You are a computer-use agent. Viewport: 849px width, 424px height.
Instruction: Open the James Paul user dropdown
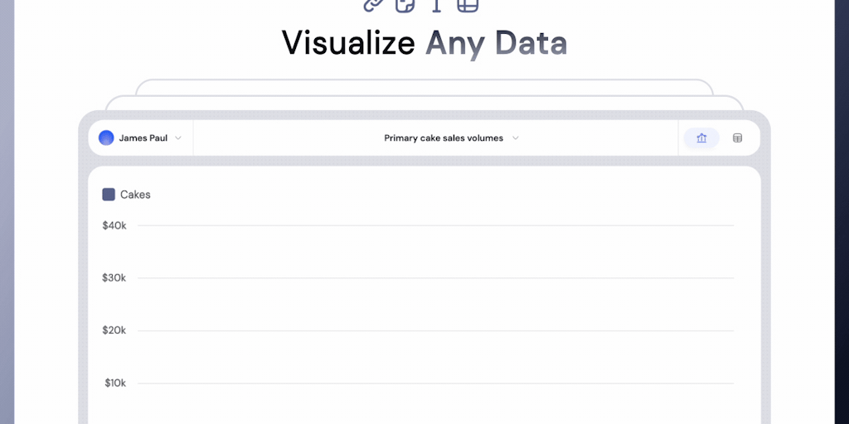(143, 138)
